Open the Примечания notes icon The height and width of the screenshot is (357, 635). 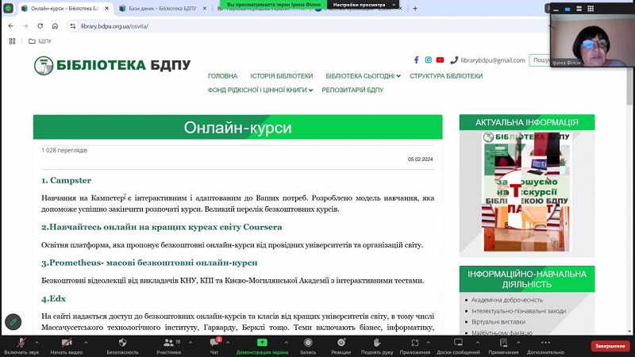[503, 343]
